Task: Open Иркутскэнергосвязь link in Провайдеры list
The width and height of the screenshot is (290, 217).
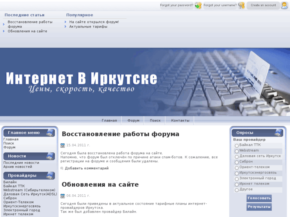Action: [22, 206]
